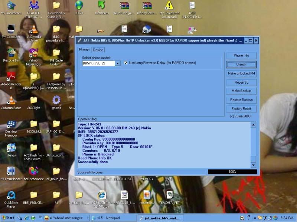Open the 2630light2 folder
The width and height of the screenshot is (297, 222).
pyautogui.click(x=34, y=127)
